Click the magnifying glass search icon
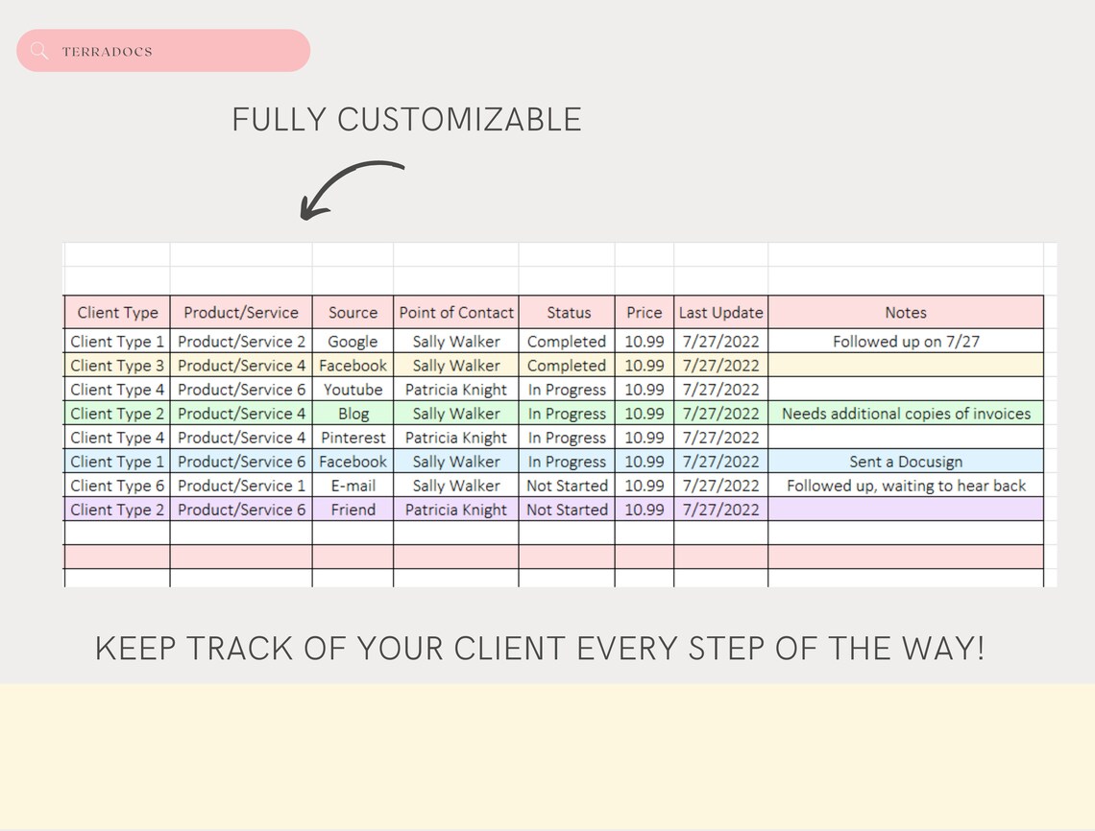This screenshot has width=1095, height=831. tap(39, 51)
